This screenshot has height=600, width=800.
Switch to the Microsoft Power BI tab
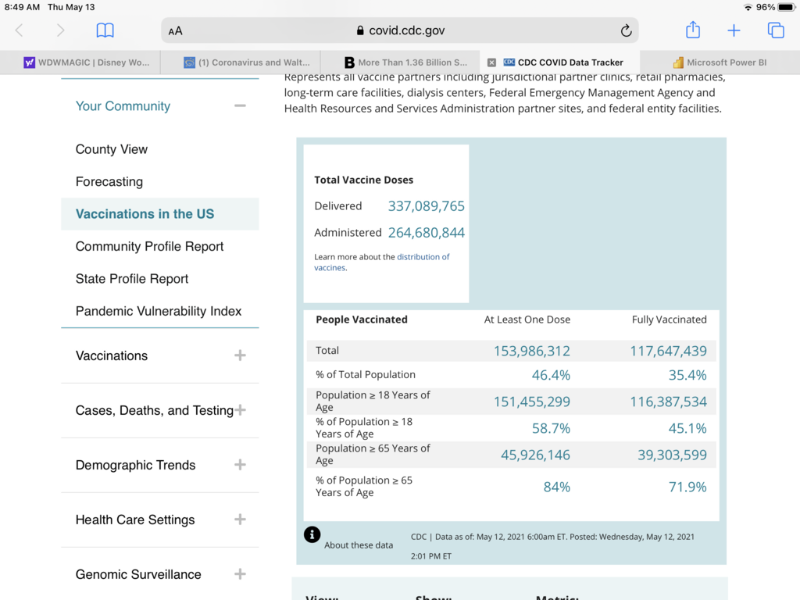(719, 62)
